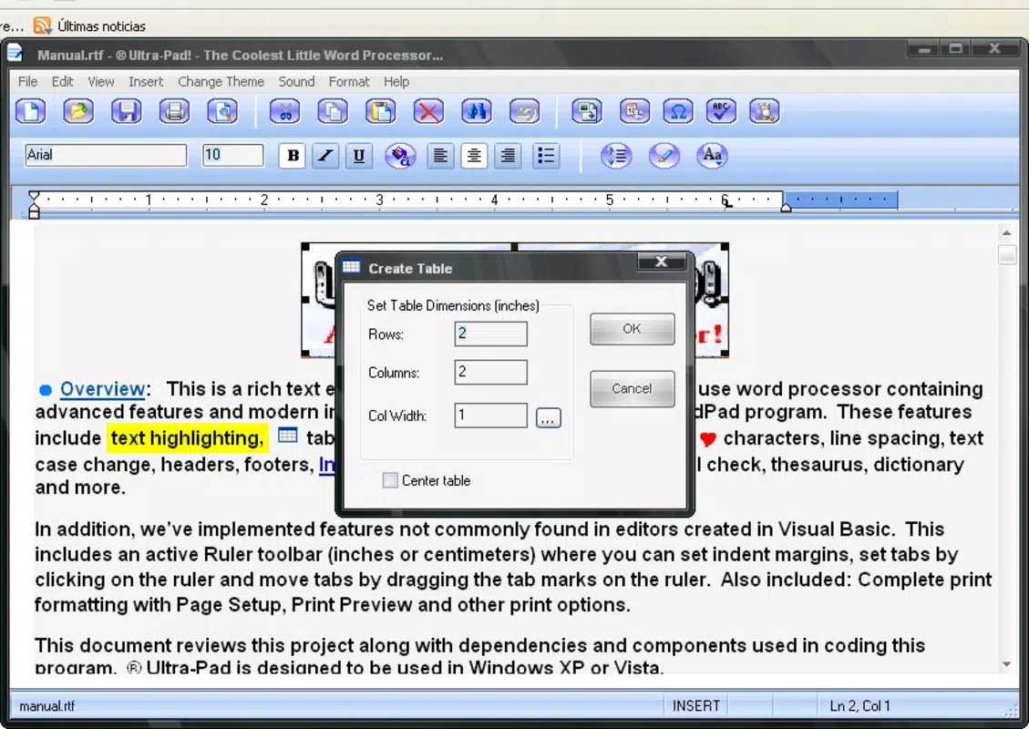The width and height of the screenshot is (1029, 729).
Task: Toggle Underline formatting button
Action: [359, 156]
